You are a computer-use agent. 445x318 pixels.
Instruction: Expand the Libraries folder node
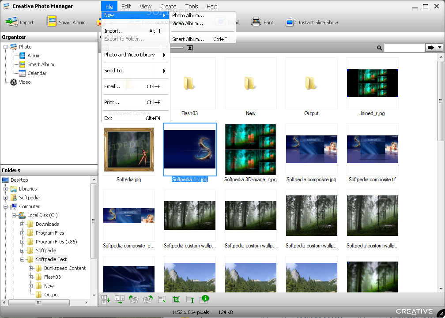(5, 189)
